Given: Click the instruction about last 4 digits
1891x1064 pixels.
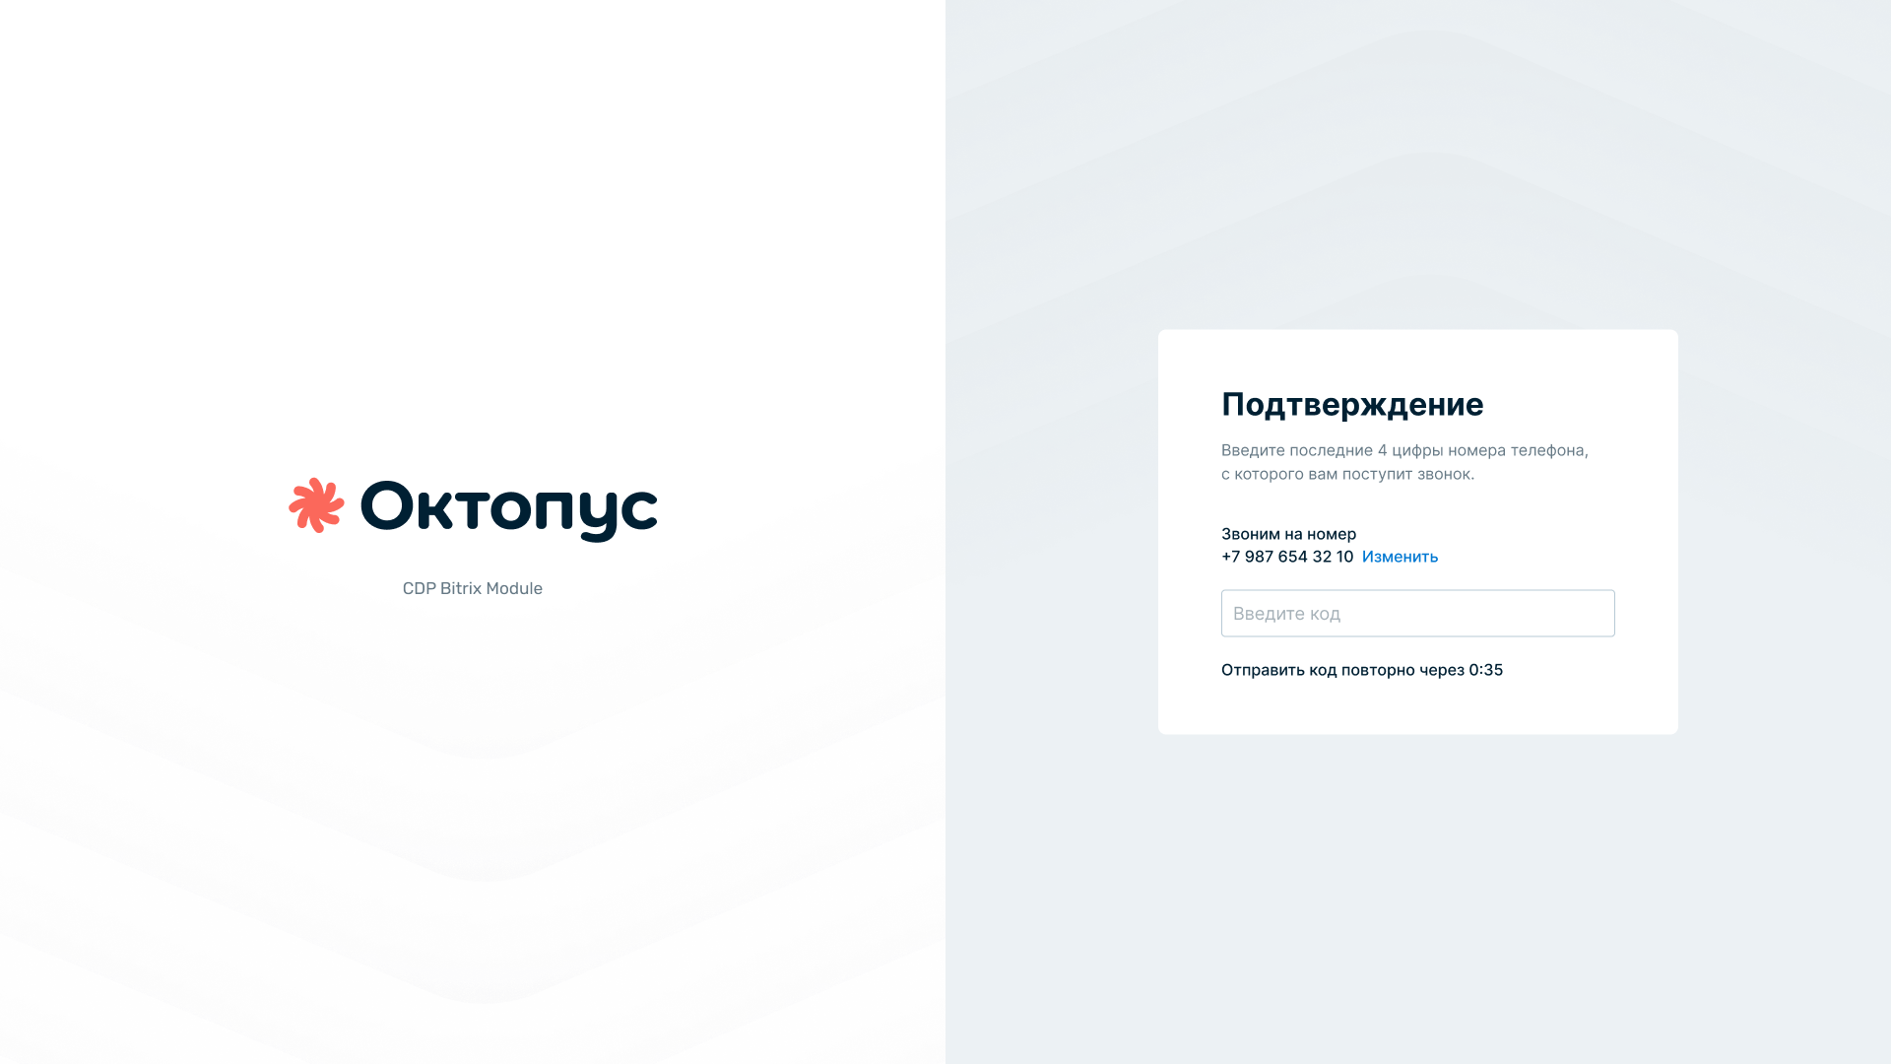Looking at the screenshot, I should [x=1404, y=462].
